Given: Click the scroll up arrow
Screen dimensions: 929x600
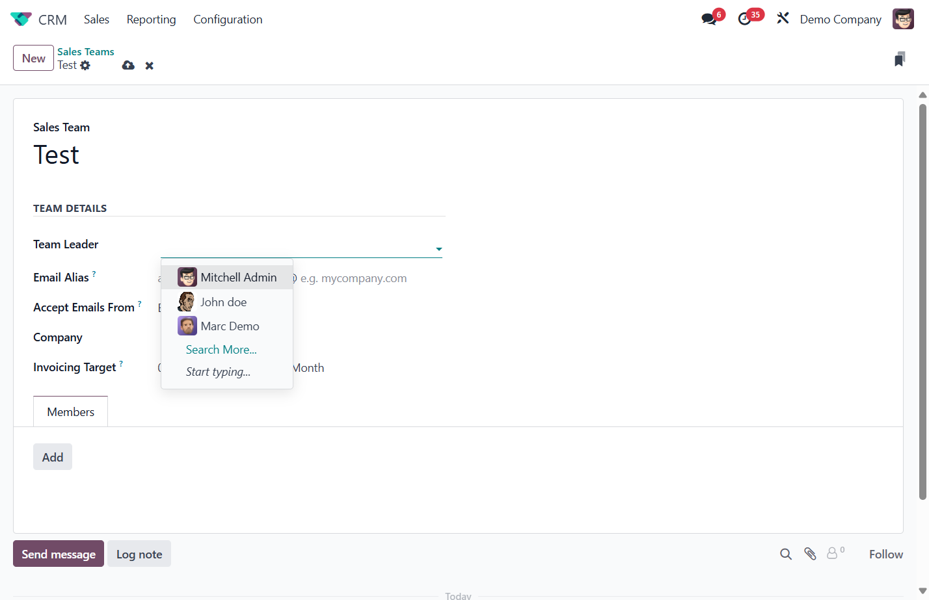Looking at the screenshot, I should [922, 95].
